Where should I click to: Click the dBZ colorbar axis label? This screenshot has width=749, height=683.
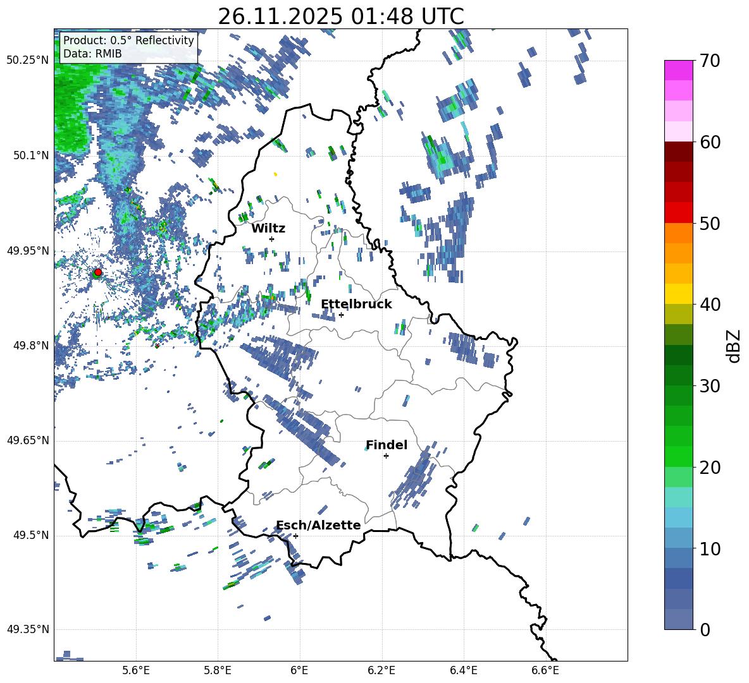733,346
